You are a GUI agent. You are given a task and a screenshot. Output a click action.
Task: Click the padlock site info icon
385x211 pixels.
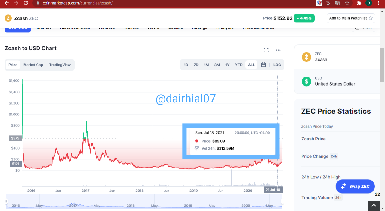(x=38, y=3)
